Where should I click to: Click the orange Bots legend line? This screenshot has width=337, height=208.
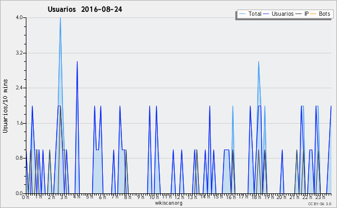click(313, 14)
